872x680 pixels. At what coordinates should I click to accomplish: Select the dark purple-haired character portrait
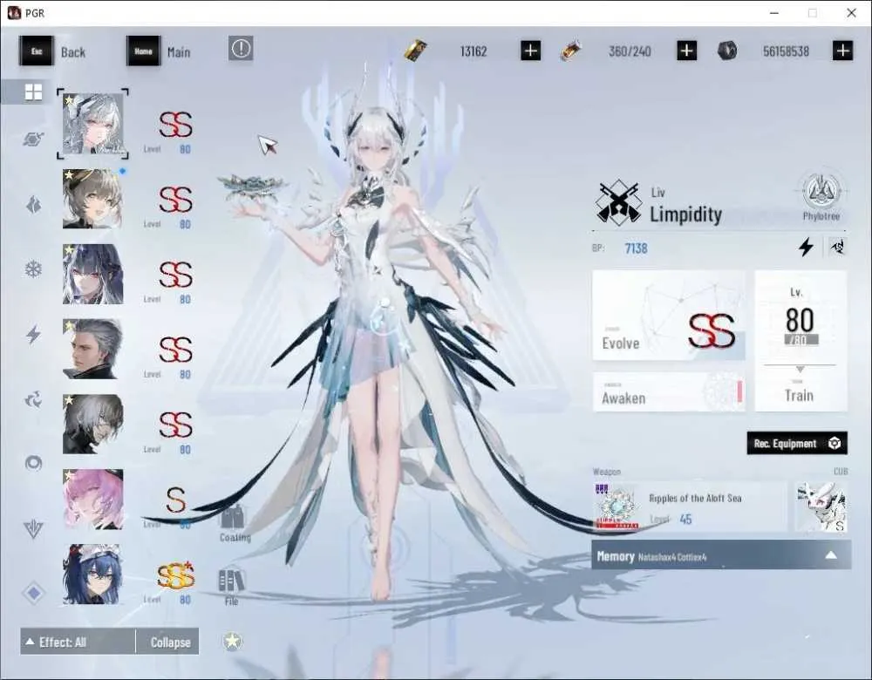[93, 274]
